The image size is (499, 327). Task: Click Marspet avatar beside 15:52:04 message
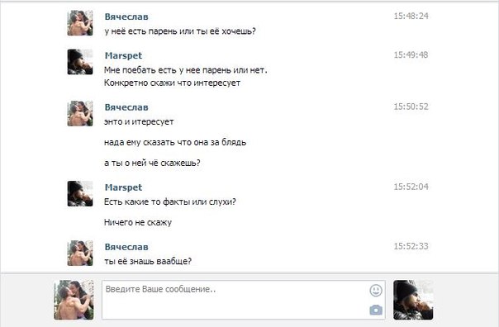click(80, 194)
